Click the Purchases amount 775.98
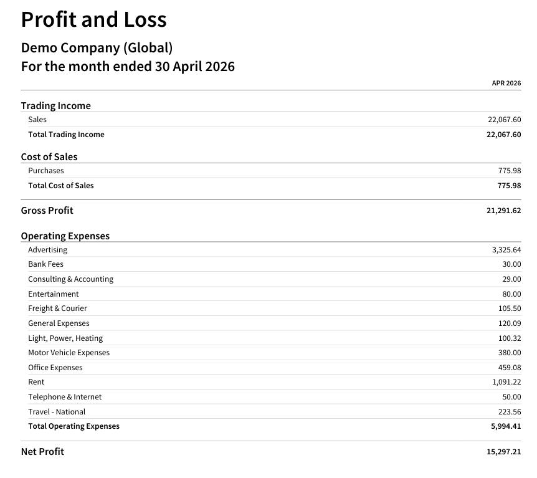Viewport: 537px width, 478px height. click(x=509, y=171)
